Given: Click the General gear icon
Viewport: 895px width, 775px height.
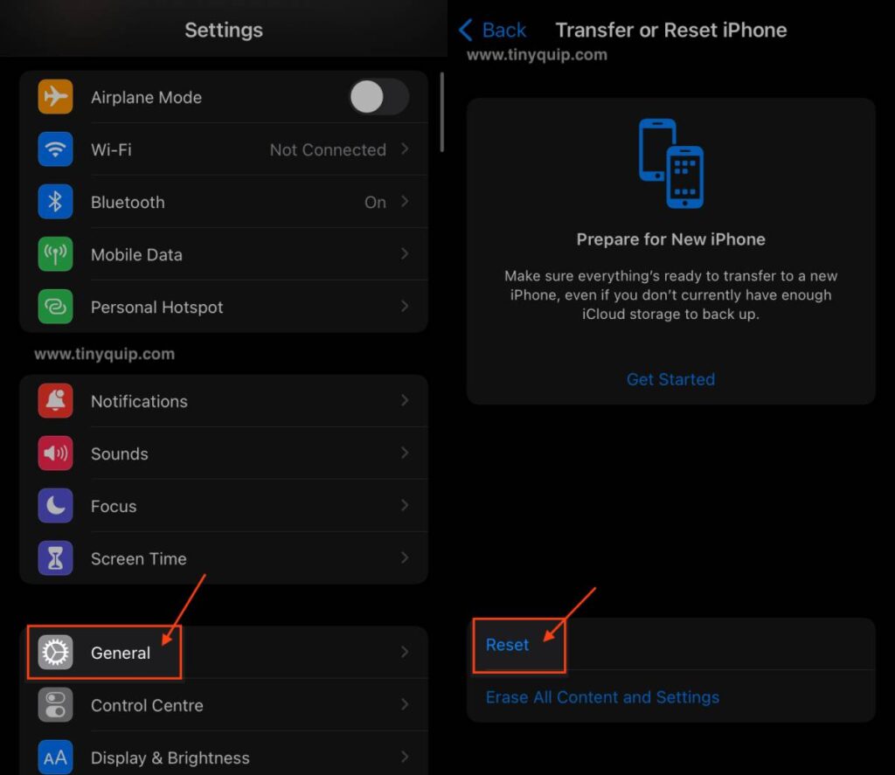Looking at the screenshot, I should click(x=56, y=653).
